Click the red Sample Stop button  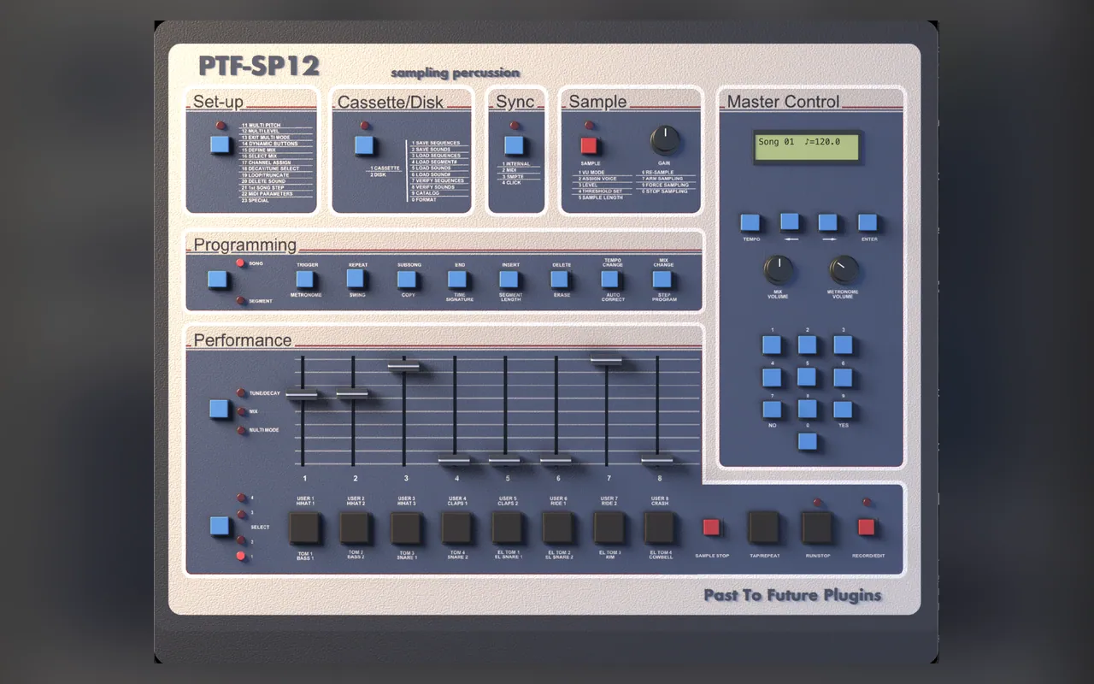coord(711,527)
